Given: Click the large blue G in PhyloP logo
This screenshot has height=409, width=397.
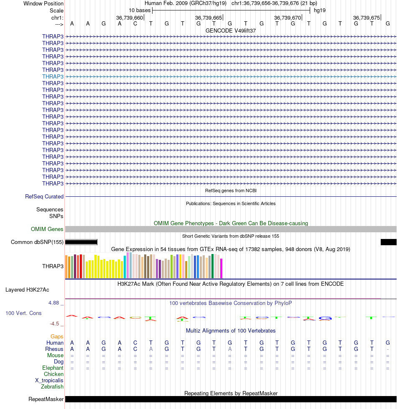Looking at the screenshot, I should point(325,318).
